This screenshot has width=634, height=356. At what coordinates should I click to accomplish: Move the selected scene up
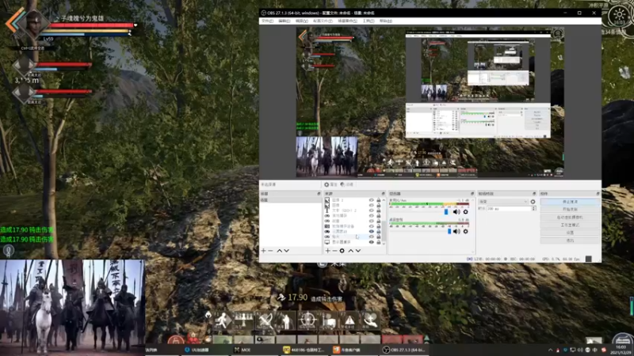coord(280,251)
